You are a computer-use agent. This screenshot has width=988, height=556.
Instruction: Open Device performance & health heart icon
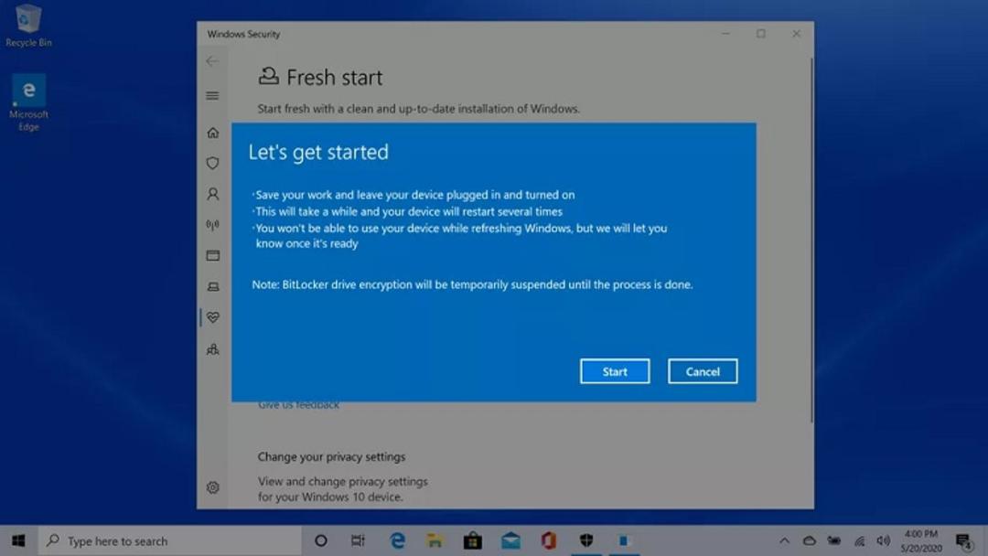(x=213, y=317)
